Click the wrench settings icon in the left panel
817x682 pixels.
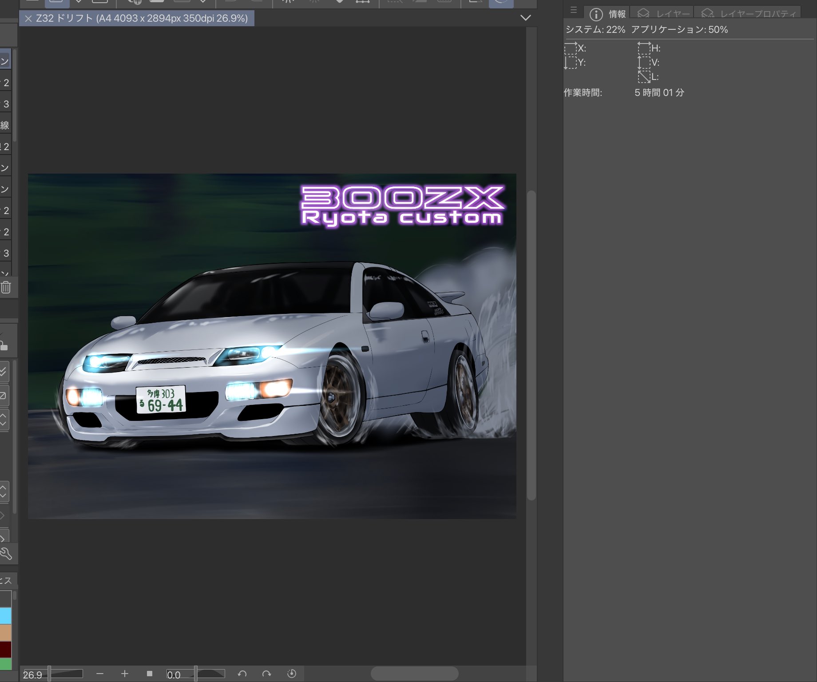(6, 554)
